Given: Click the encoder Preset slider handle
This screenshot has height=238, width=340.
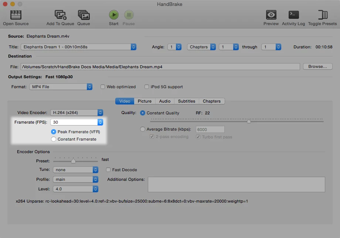Looking at the screenshot, I should pyautogui.click(x=73, y=161).
